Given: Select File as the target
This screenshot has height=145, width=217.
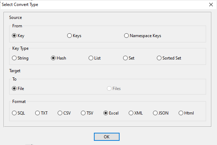Looking at the screenshot, I should (14, 89).
